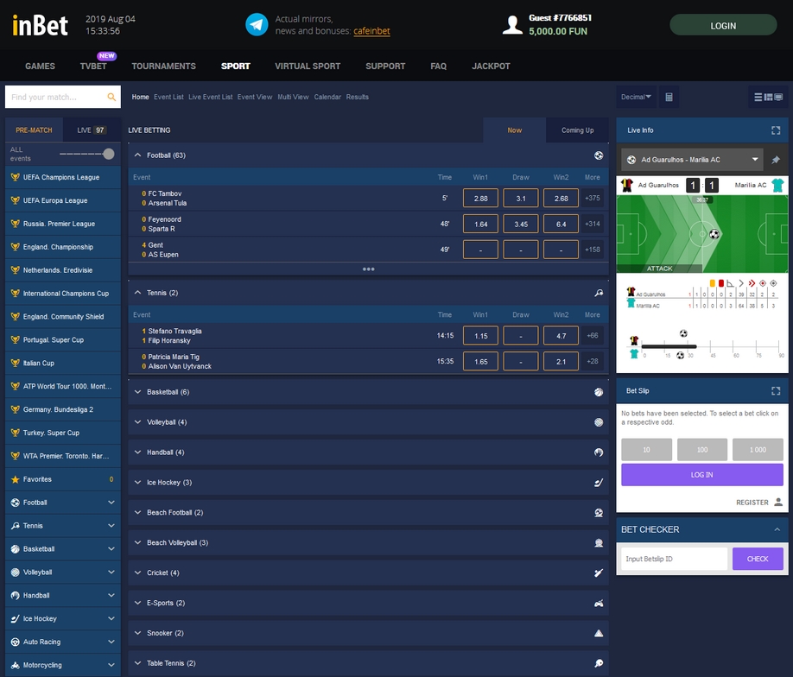Expand the Basketball (6) section
Screen dimensions: 793x677
click(137, 392)
